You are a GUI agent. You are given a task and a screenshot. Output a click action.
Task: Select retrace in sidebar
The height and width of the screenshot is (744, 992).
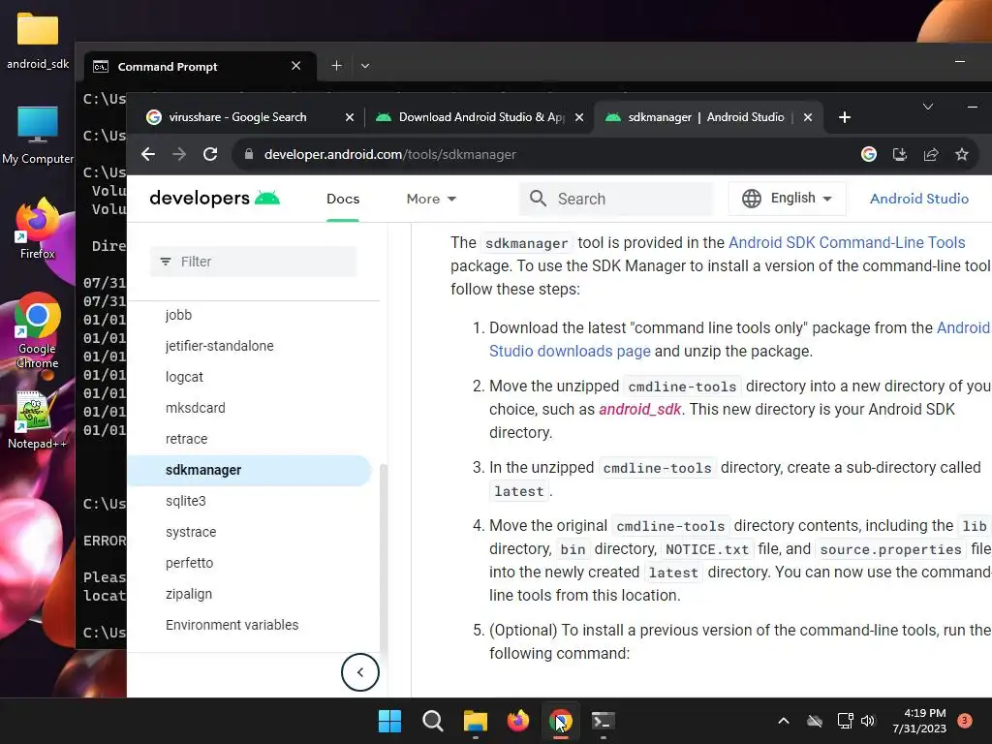(186, 439)
